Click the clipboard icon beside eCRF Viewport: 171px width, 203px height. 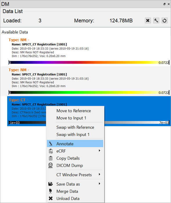[51, 151]
